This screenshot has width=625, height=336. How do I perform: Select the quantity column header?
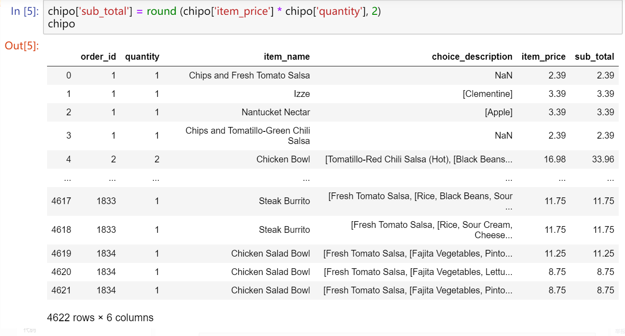click(142, 57)
